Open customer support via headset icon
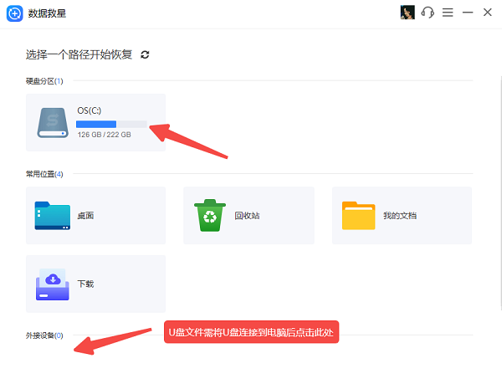 [x=428, y=13]
